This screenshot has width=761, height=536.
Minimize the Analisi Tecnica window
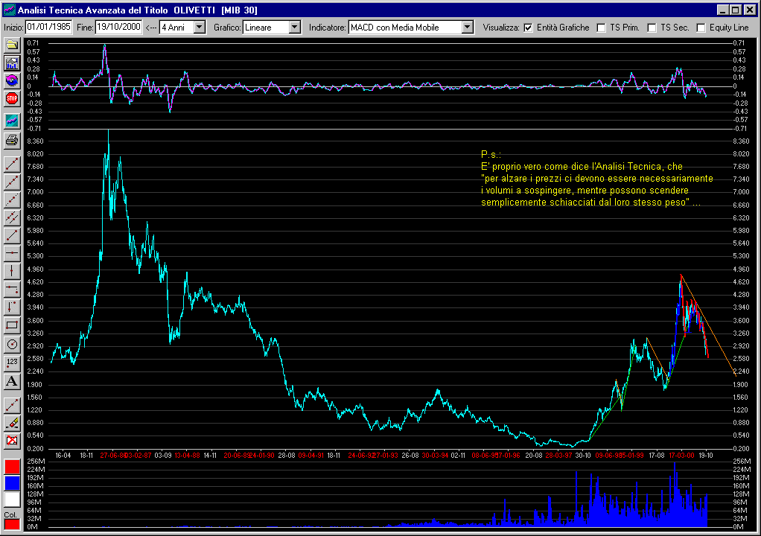coord(723,10)
